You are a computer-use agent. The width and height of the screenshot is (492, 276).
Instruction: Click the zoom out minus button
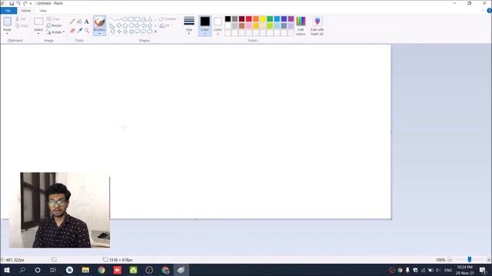point(450,260)
